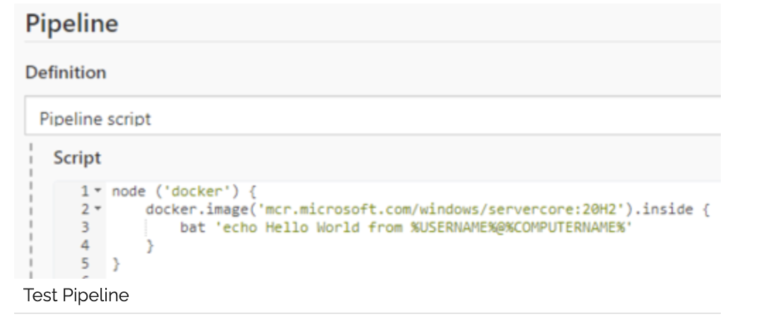Click line number 3 in the gutter
Image resolution: width=776 pixels, height=326 pixels.
[84, 228]
